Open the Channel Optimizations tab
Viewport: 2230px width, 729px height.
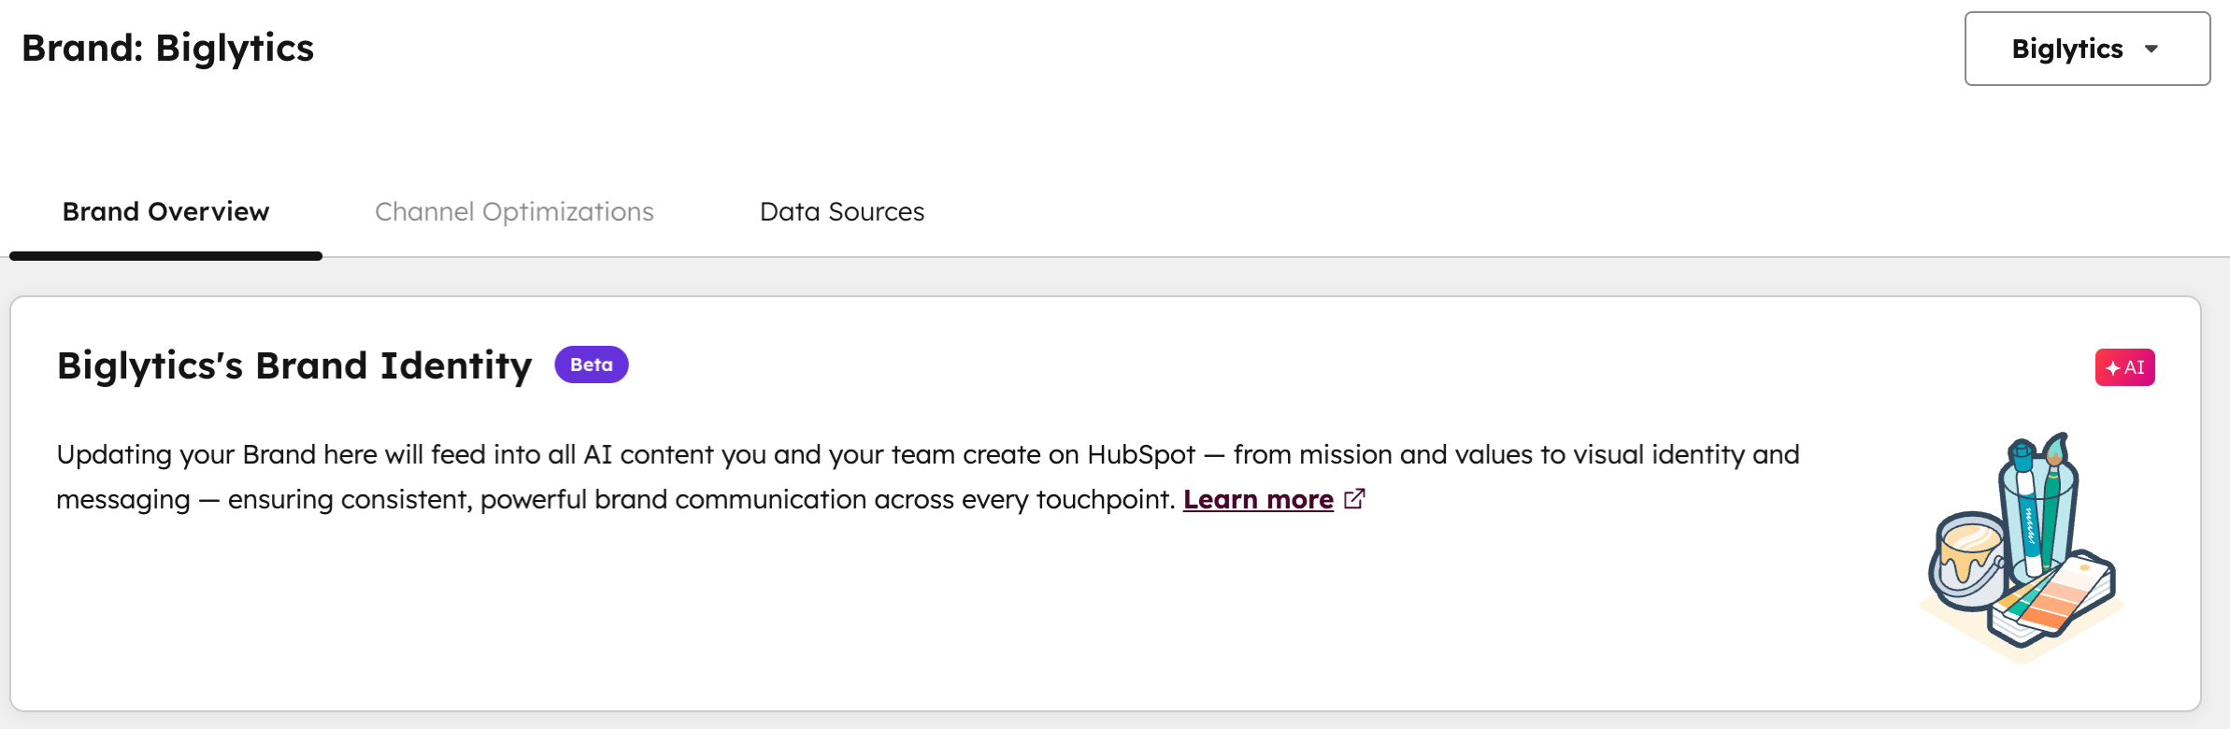click(514, 212)
